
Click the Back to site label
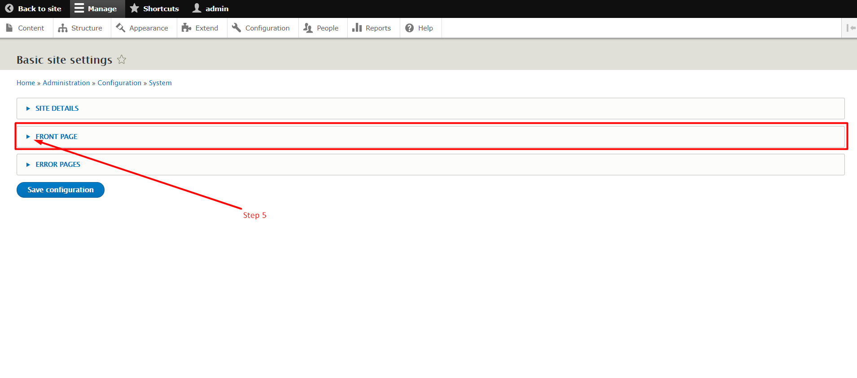(x=39, y=9)
